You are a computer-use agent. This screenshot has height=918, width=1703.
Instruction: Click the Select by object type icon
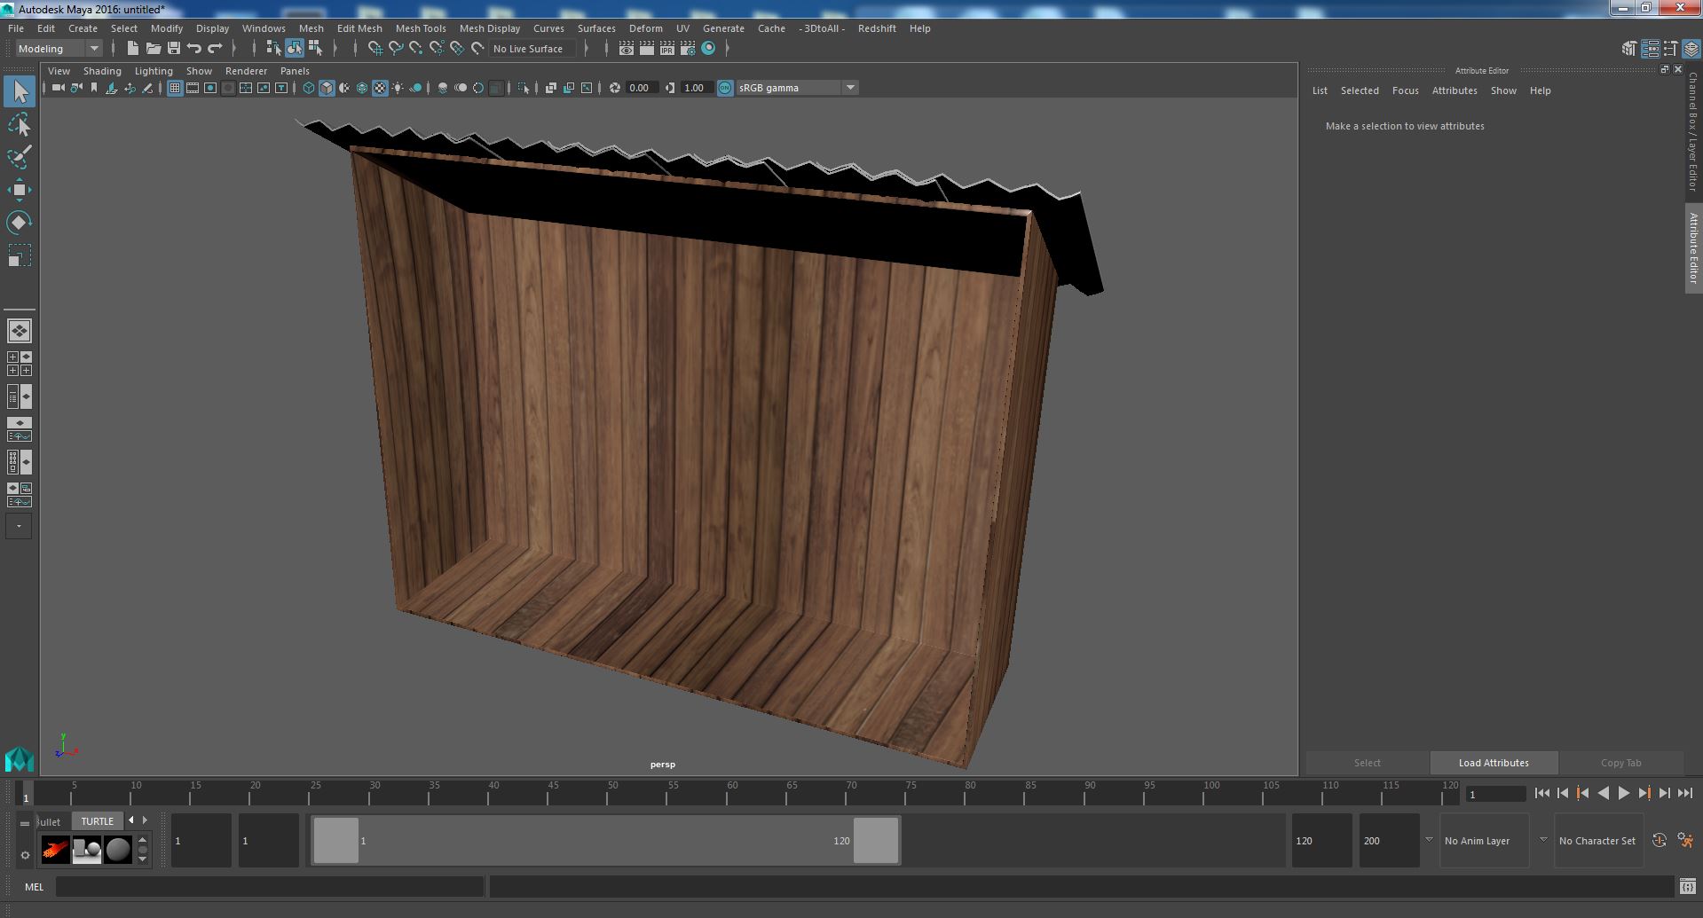coord(294,49)
